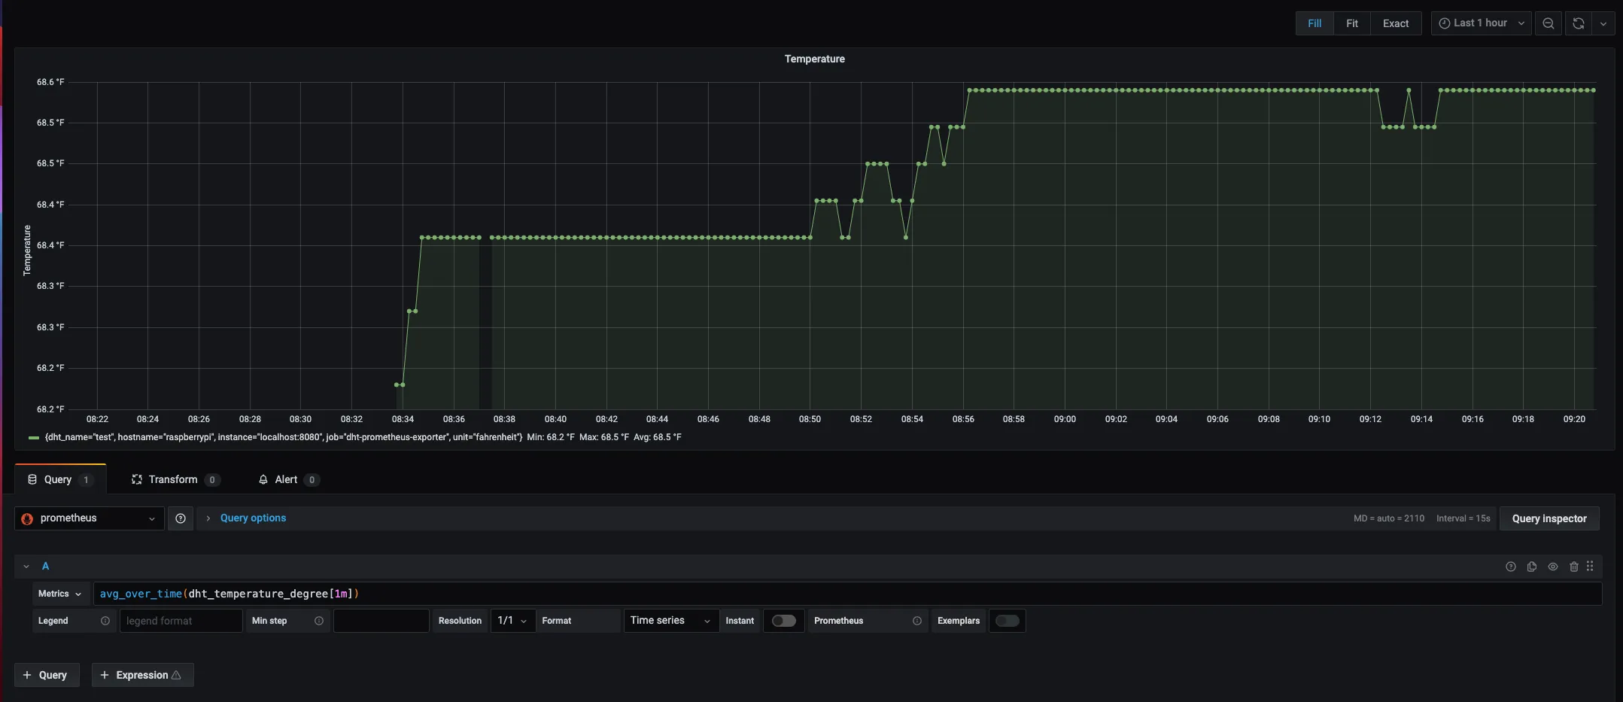Switch to the Alert tab

289,479
